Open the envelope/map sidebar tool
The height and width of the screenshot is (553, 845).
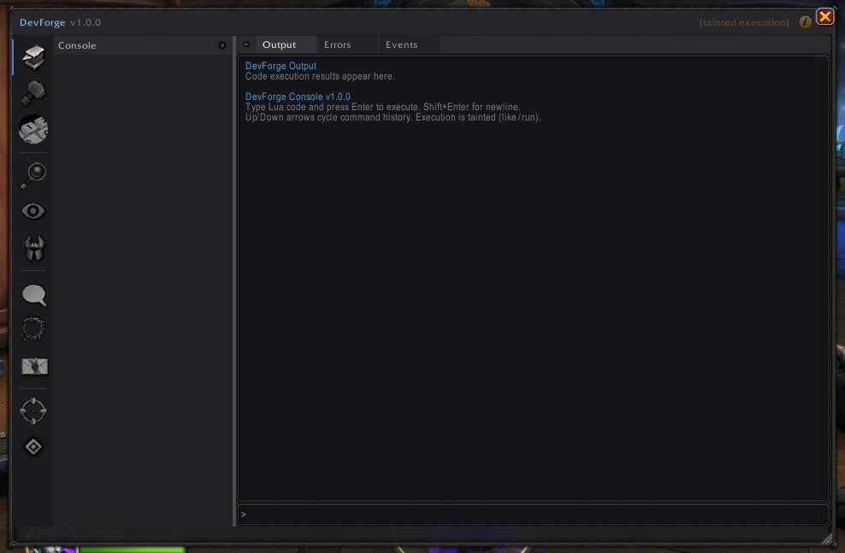tap(32, 366)
